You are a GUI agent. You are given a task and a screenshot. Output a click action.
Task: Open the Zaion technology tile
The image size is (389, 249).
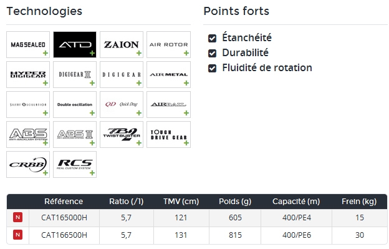(122, 45)
